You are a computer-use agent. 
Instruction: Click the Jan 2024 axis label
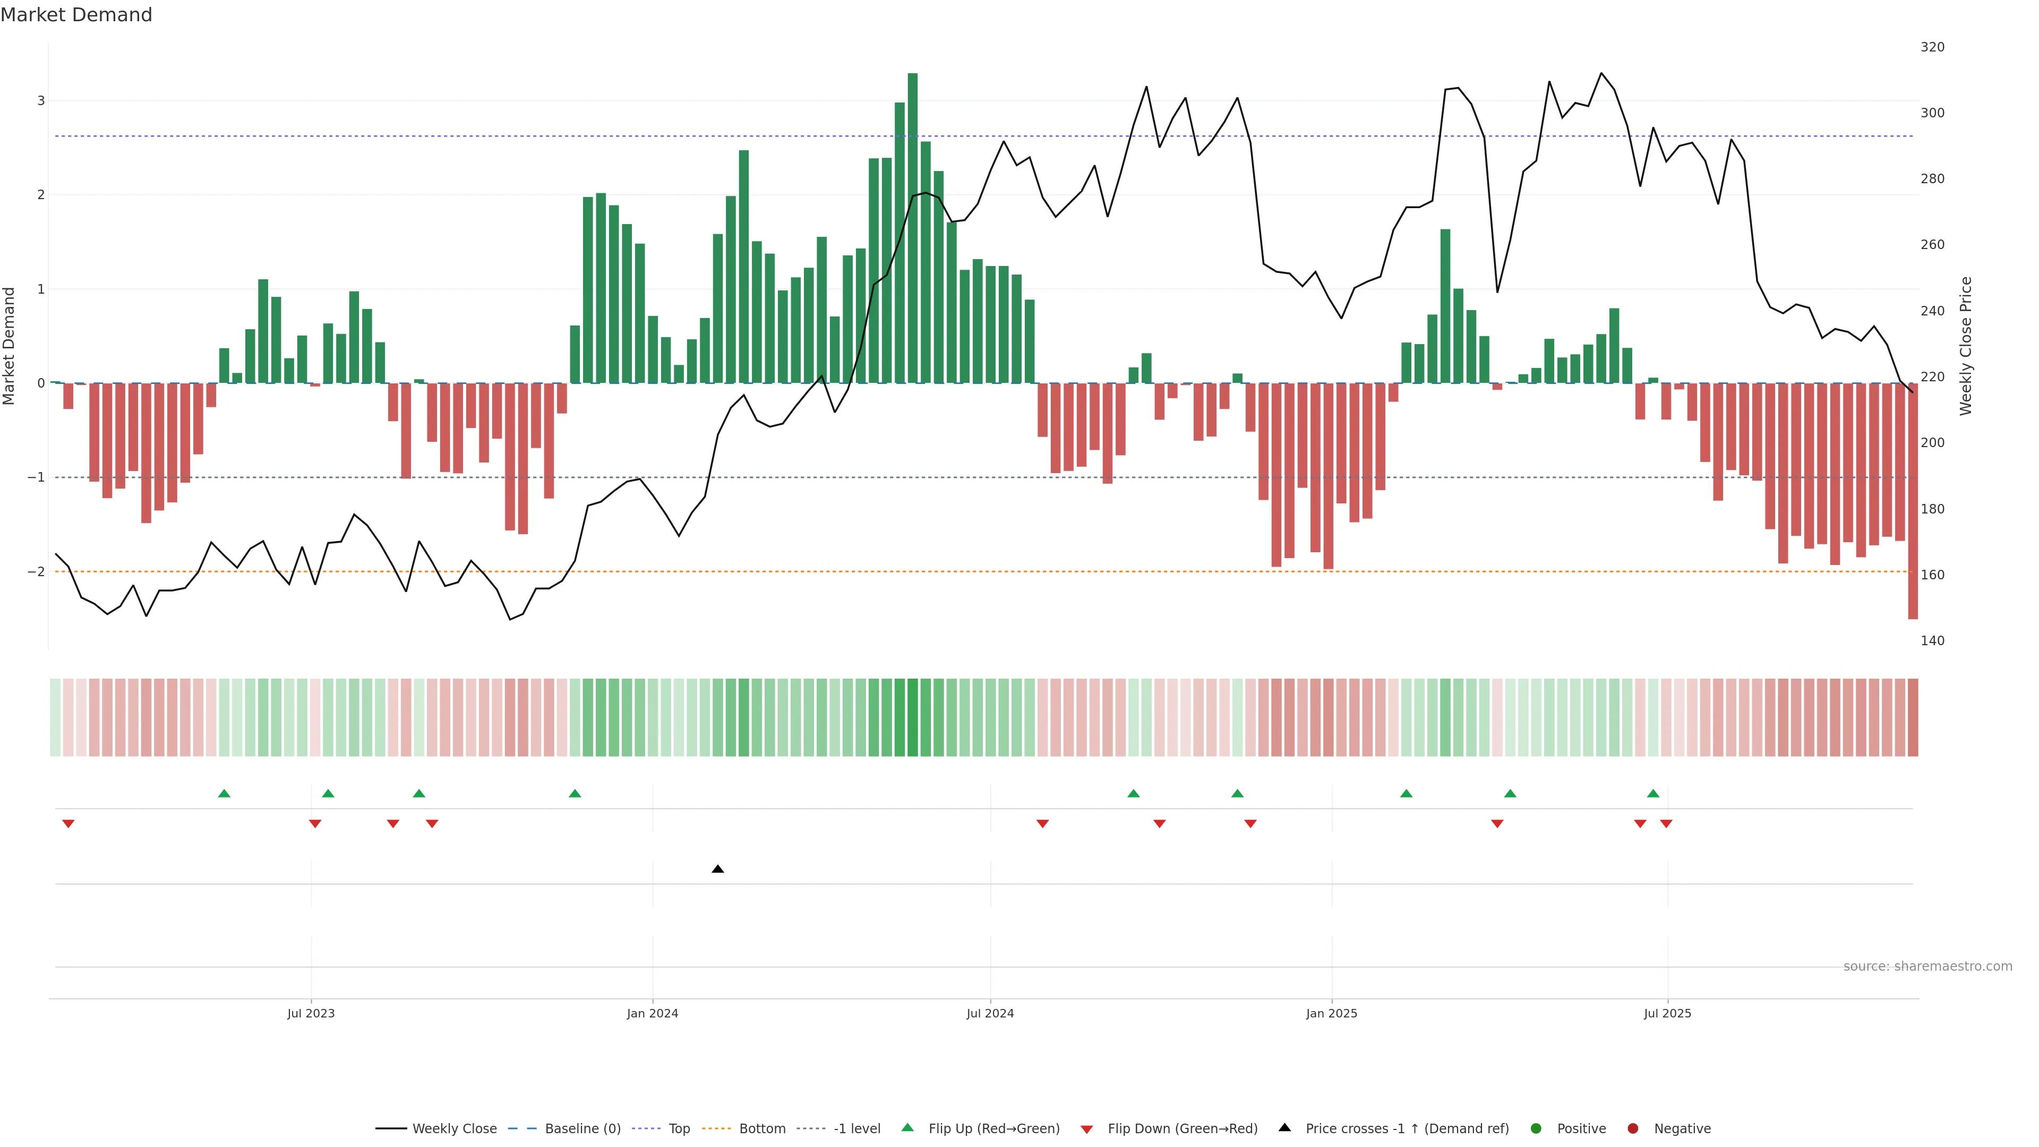652,1013
